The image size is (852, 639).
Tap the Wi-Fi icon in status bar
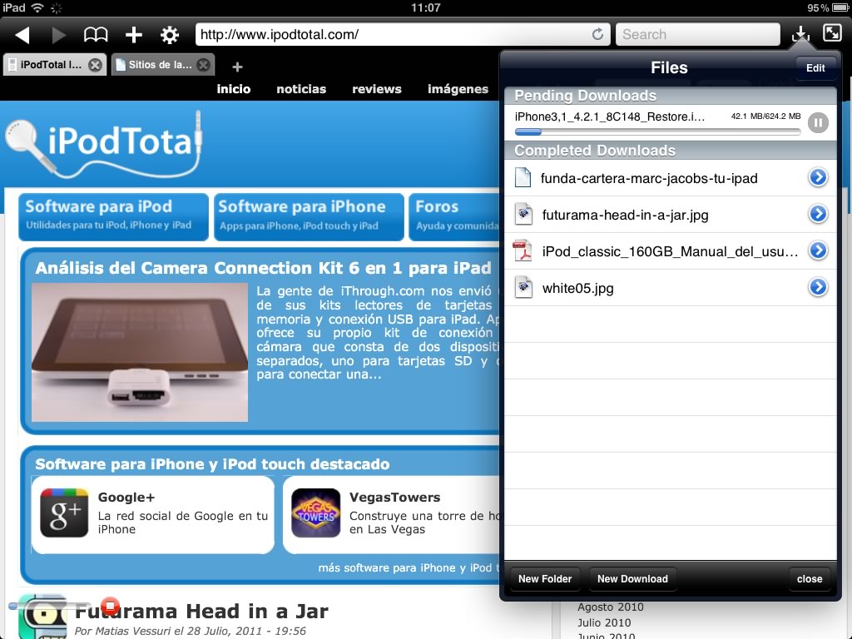pyautogui.click(x=37, y=7)
